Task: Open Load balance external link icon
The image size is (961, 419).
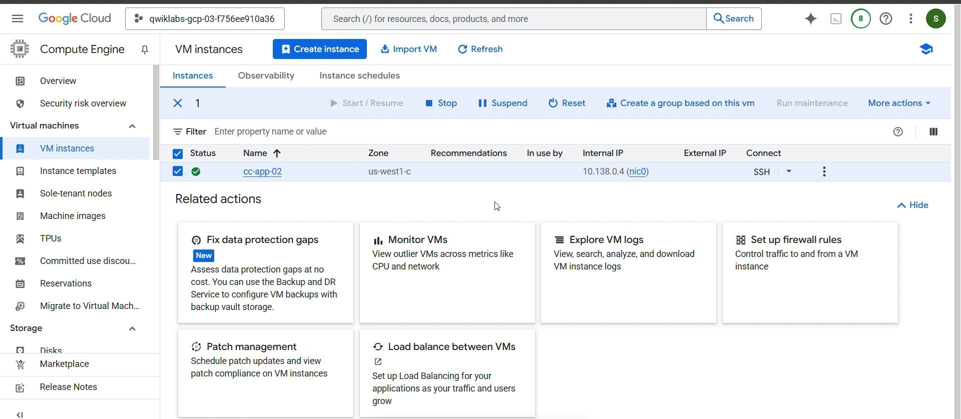Action: coord(378,361)
